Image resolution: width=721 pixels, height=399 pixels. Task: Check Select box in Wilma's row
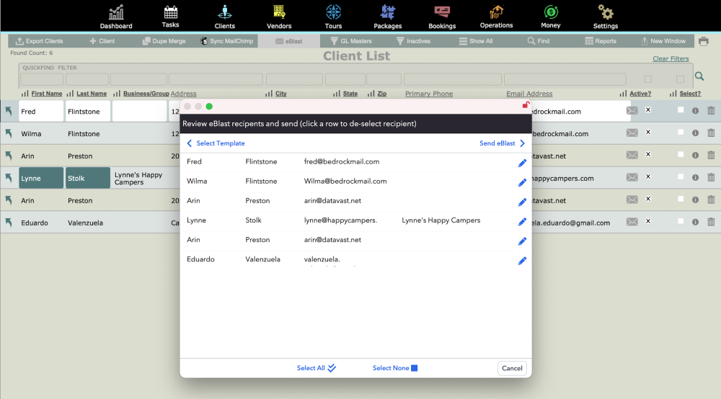[681, 132]
